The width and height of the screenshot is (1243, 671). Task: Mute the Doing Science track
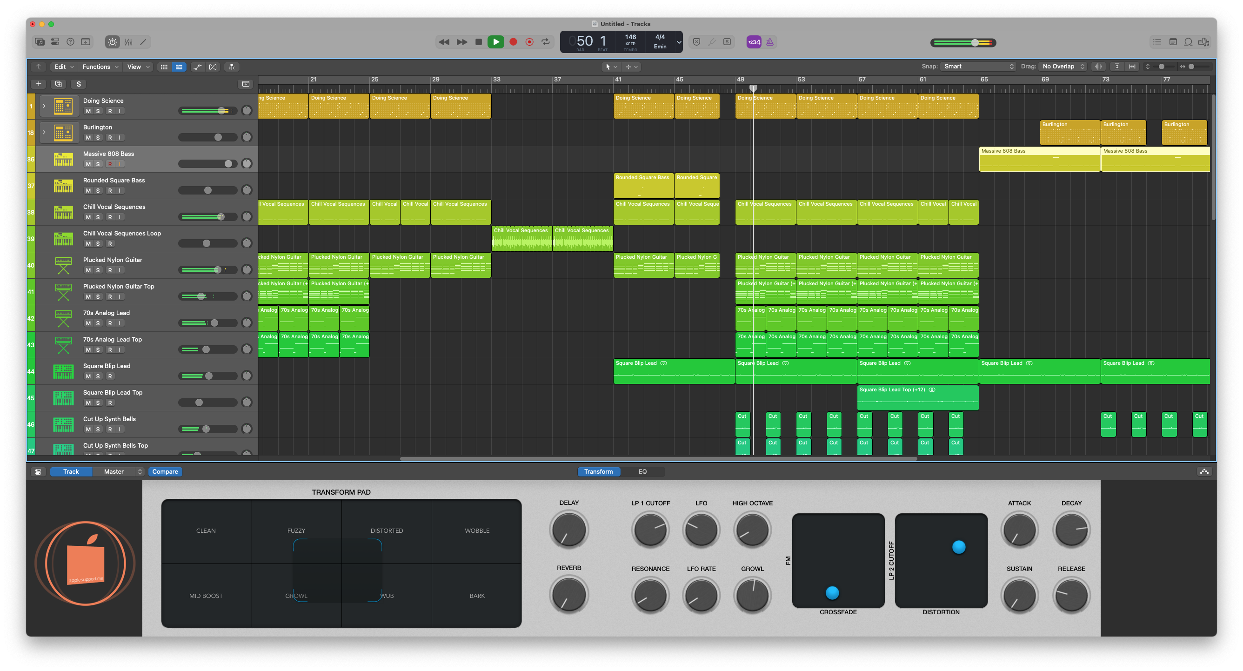(88, 111)
